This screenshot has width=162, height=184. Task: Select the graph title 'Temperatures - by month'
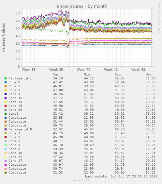click(81, 6)
